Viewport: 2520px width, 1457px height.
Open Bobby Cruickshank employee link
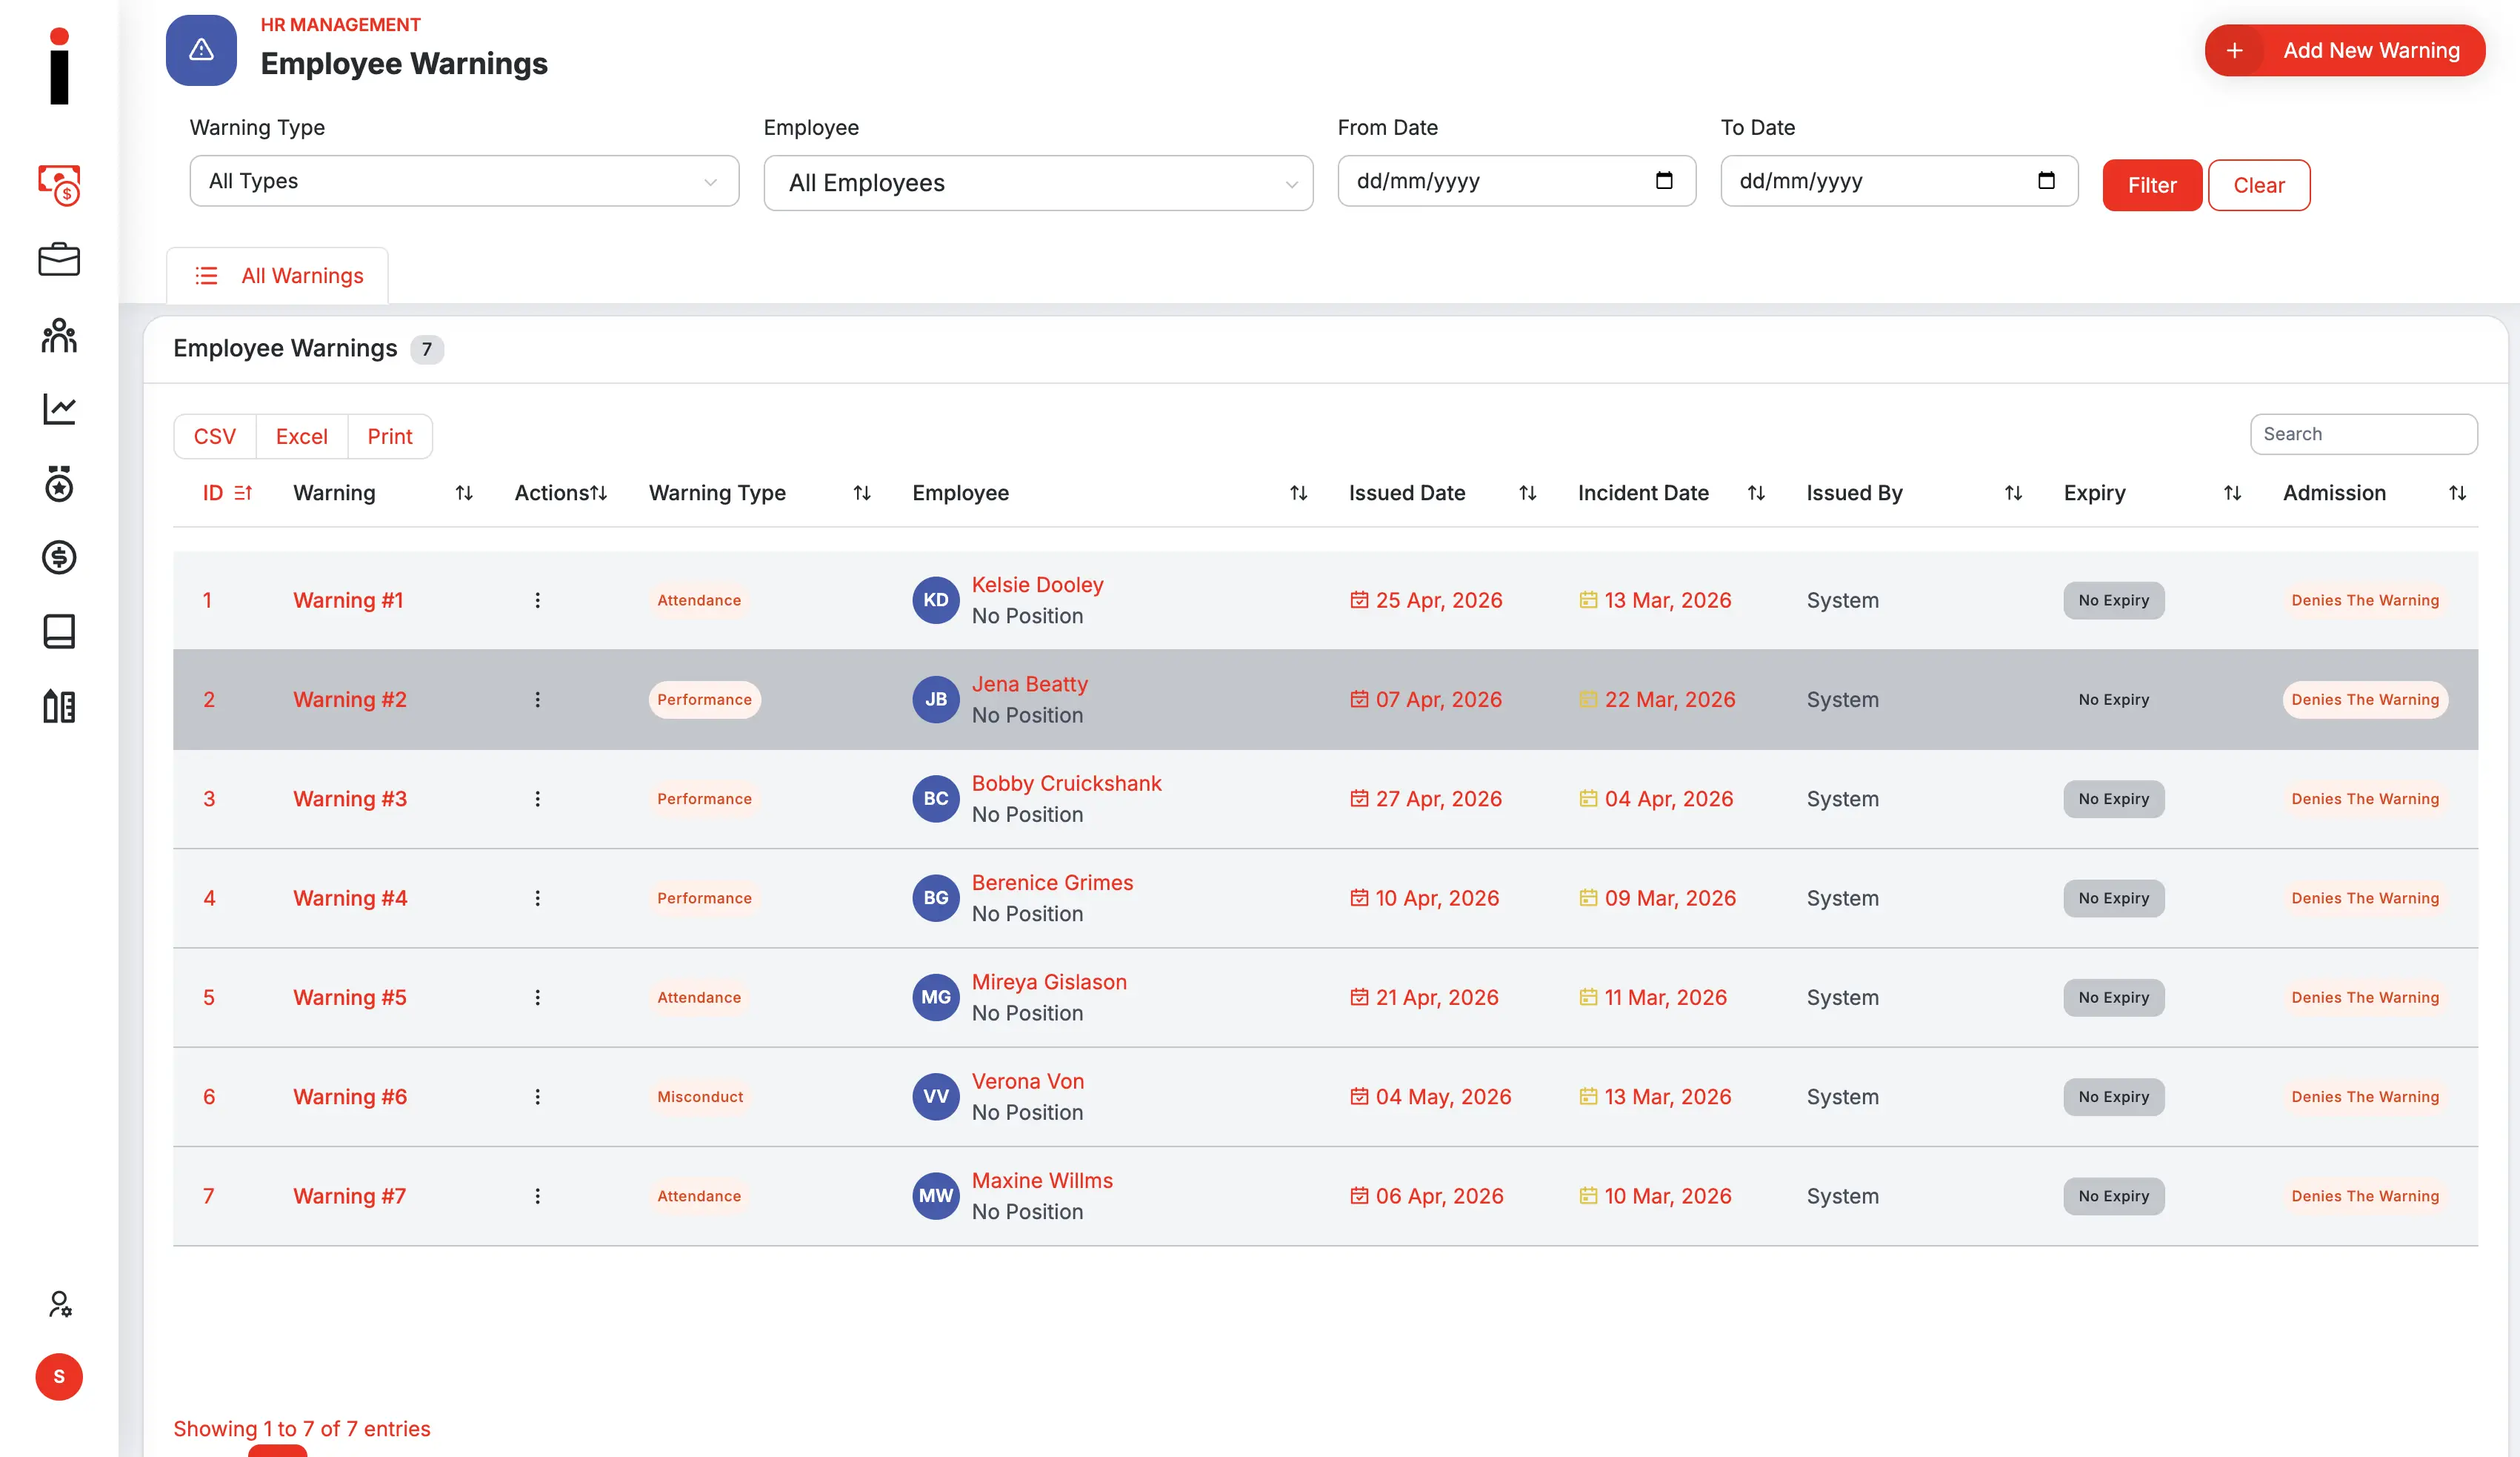(x=1066, y=783)
